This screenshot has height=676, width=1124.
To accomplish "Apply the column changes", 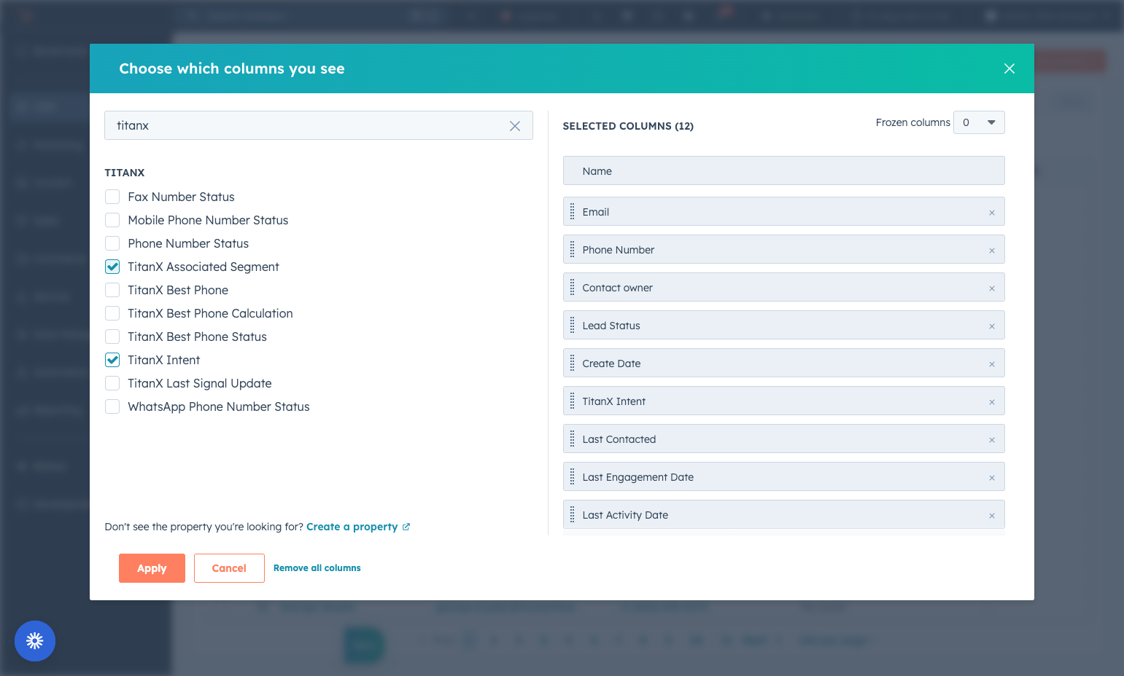I will coord(152,568).
